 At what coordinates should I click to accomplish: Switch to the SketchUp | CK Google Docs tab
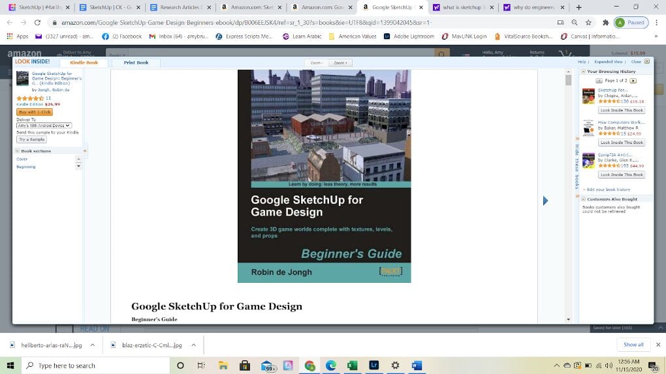coord(110,7)
